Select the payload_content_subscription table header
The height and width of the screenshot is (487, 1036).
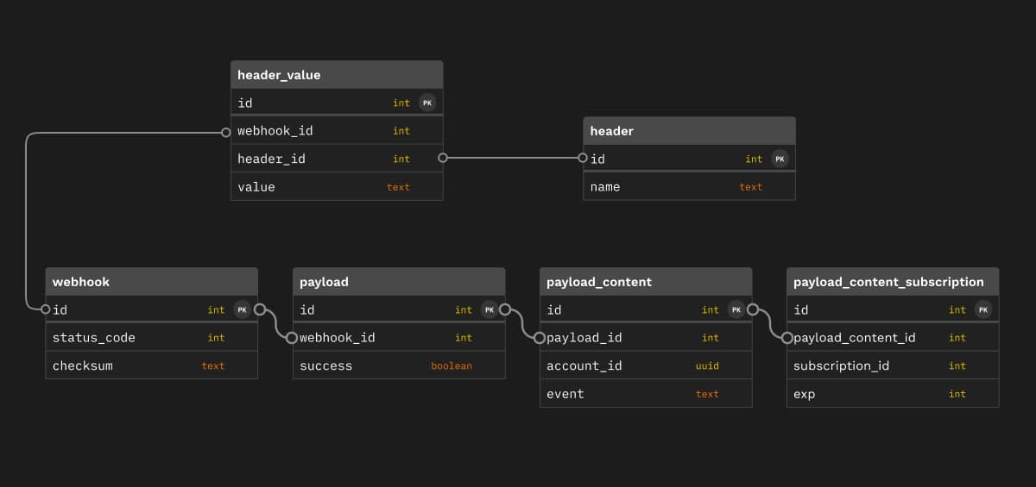[x=892, y=282]
